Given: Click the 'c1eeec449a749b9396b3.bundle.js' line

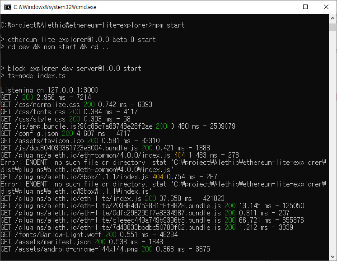Looking at the screenshot, I should click(x=152, y=220).
